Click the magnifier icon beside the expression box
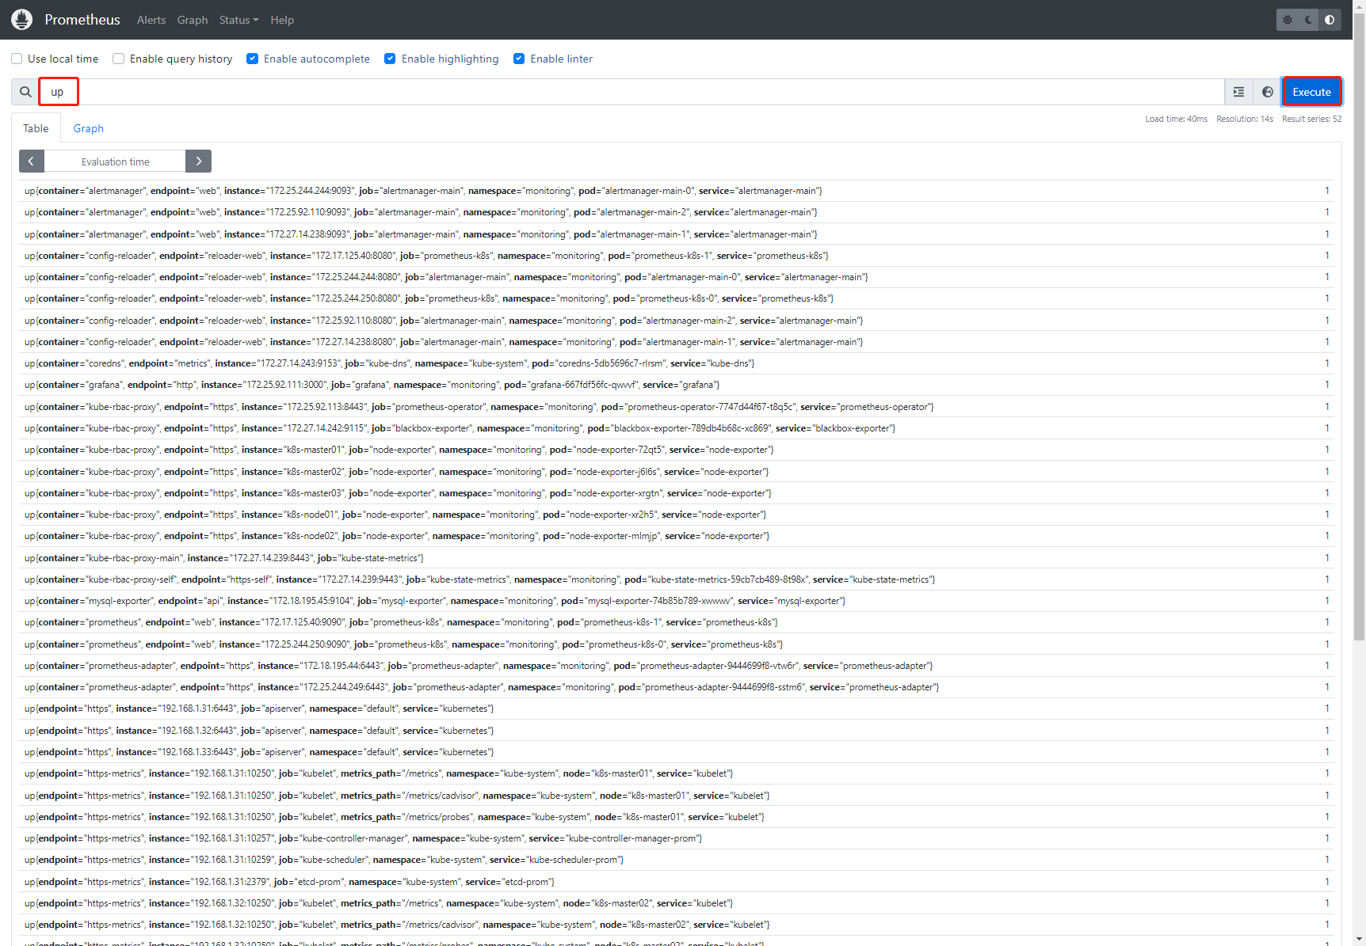The width and height of the screenshot is (1366, 946). (25, 92)
